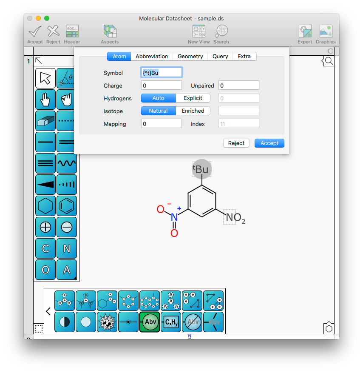Open the Aspects toolbar item
The width and height of the screenshot is (363, 373).
coord(110,34)
